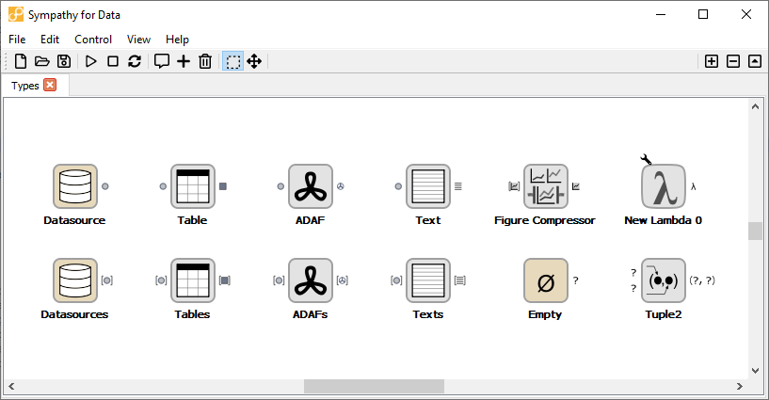
Task: Open a flow with the folder icon
Action: (41, 61)
